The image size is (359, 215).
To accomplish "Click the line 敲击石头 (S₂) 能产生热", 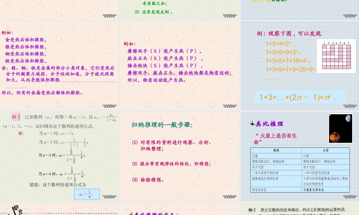I will point(165,58).
